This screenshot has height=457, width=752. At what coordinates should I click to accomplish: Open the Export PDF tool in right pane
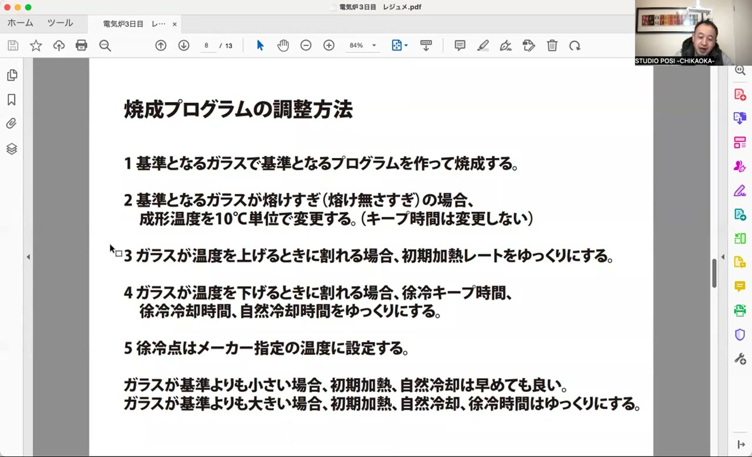[x=740, y=118]
